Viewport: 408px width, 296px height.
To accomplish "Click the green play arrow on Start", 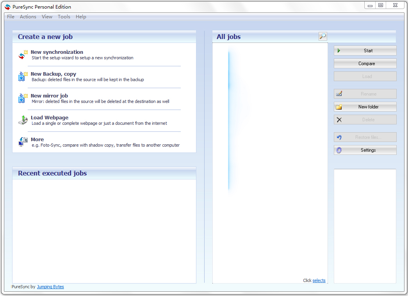I will click(339, 51).
